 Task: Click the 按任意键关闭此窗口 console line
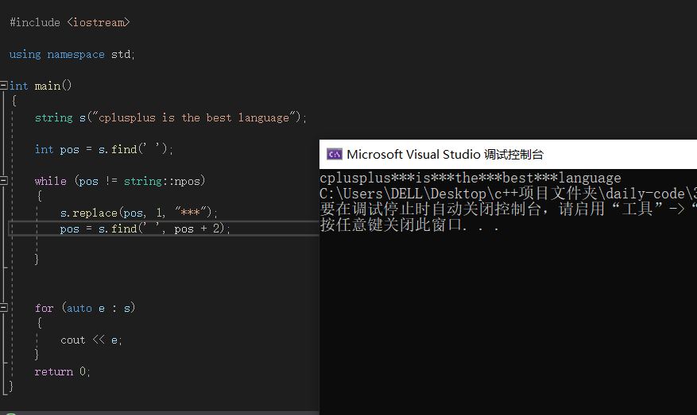409,225
